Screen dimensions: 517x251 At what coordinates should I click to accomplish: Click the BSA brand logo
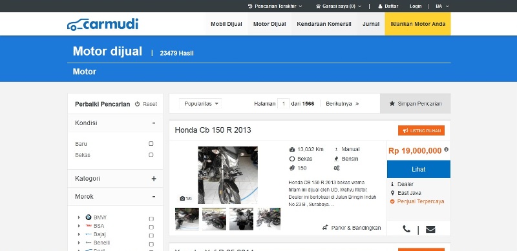(89, 226)
